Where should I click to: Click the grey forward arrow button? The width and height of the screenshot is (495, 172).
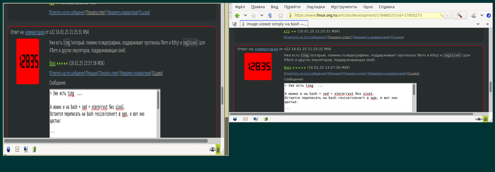click(x=254, y=15)
